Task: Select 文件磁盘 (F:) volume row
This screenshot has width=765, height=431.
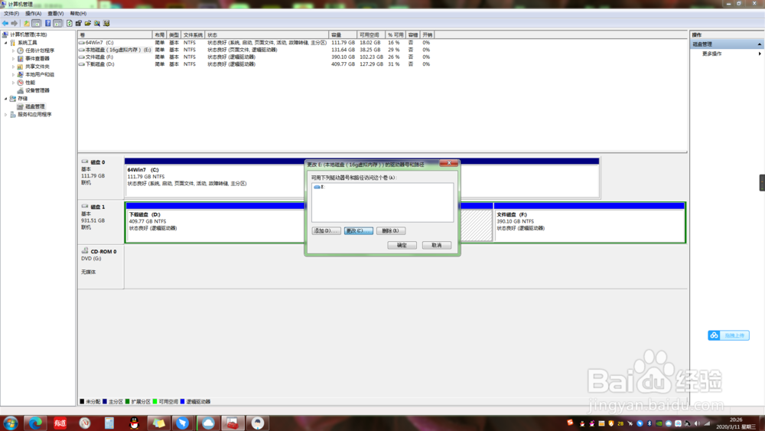Action: pyautogui.click(x=255, y=57)
